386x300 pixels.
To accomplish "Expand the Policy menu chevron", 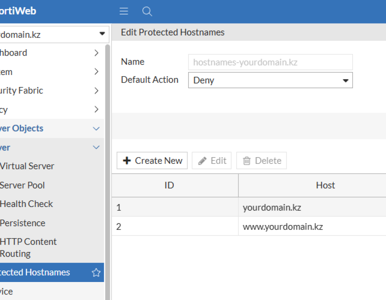I will coord(96,109).
